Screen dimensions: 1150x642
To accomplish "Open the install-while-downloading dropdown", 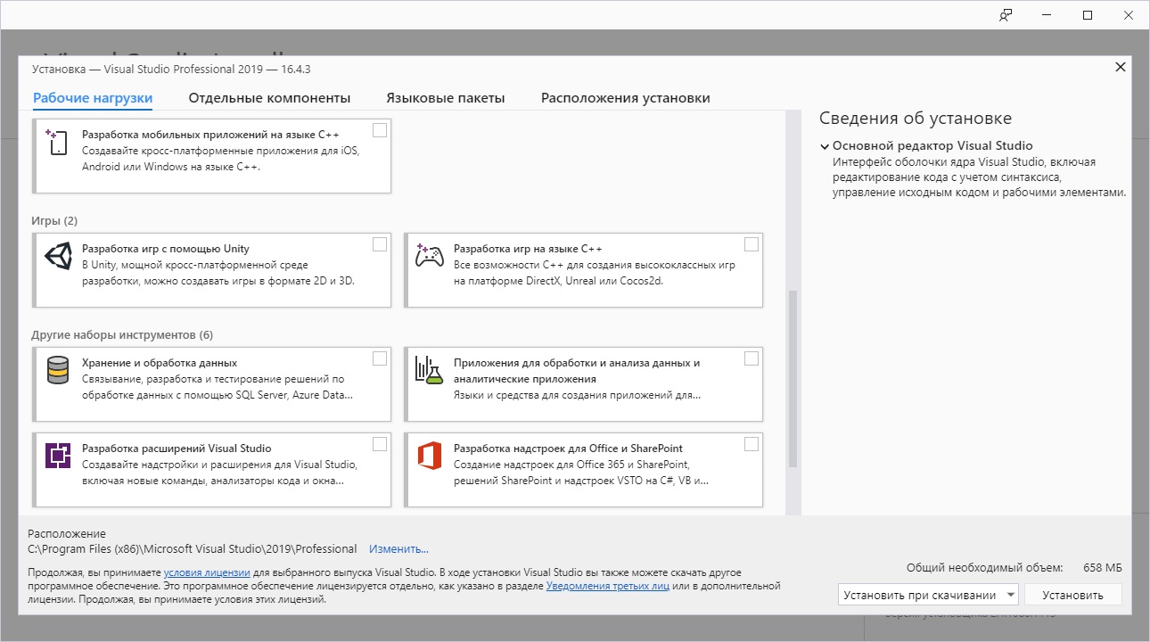I will (928, 595).
